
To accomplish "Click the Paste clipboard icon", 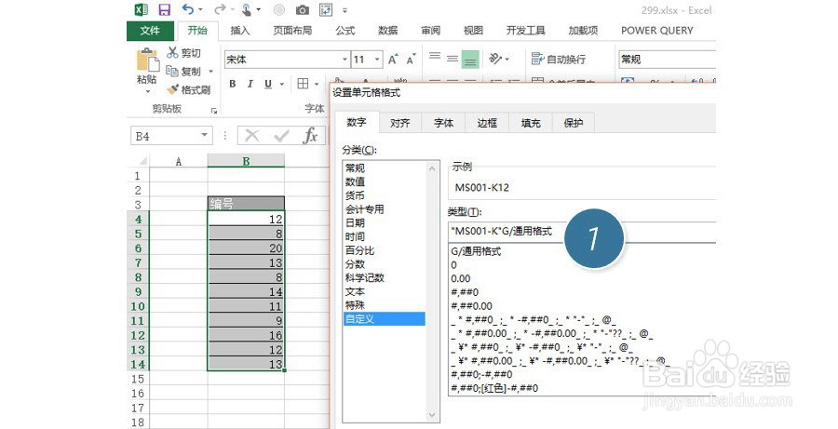I will point(147,60).
